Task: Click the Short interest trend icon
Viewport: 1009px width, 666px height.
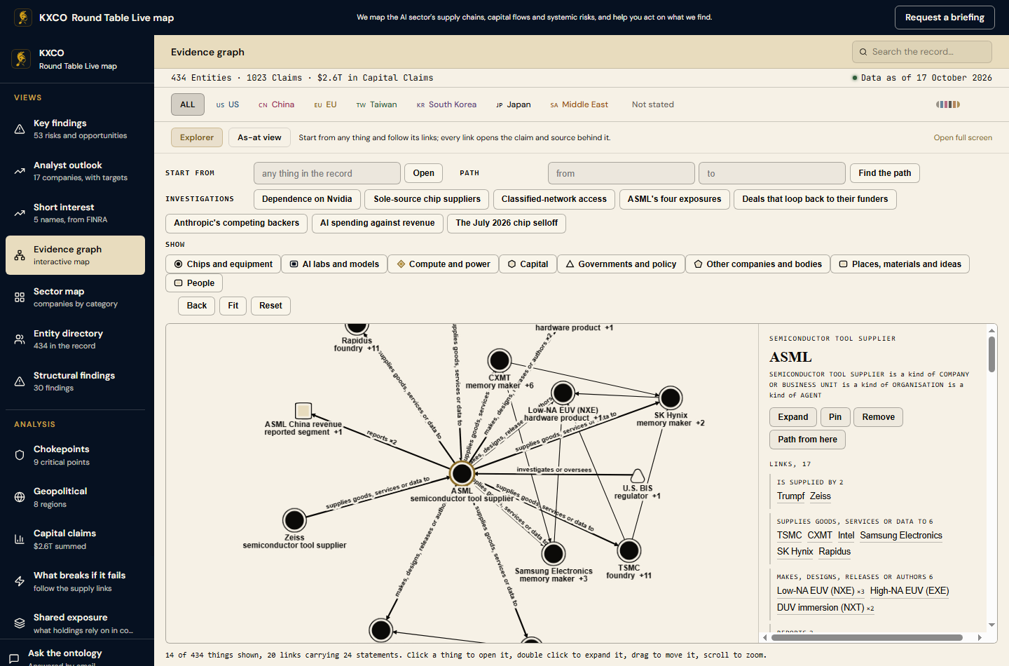Action: (20, 213)
